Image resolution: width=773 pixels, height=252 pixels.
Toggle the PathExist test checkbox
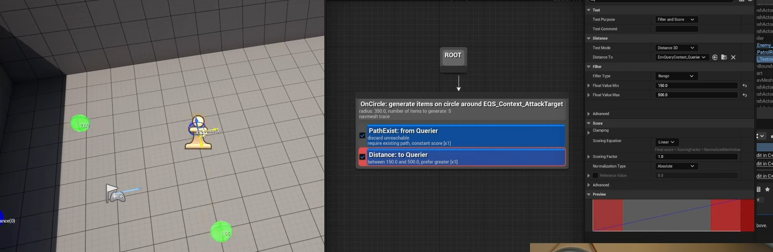point(362,136)
